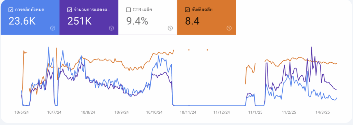Select the 251K impressions value
This screenshot has width=353, height=125.
tap(79, 21)
